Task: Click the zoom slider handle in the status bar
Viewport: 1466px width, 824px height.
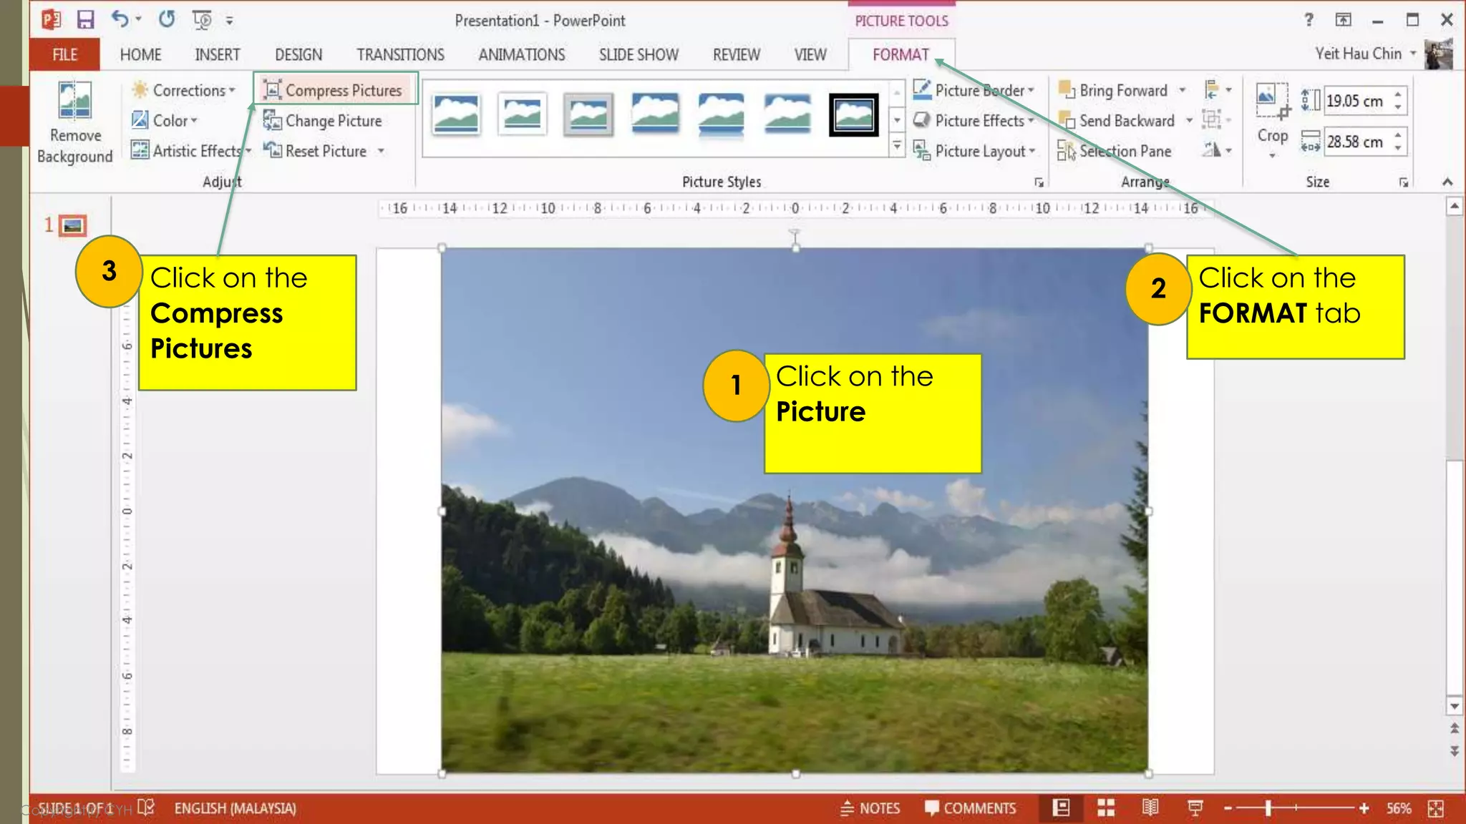Action: point(1268,808)
